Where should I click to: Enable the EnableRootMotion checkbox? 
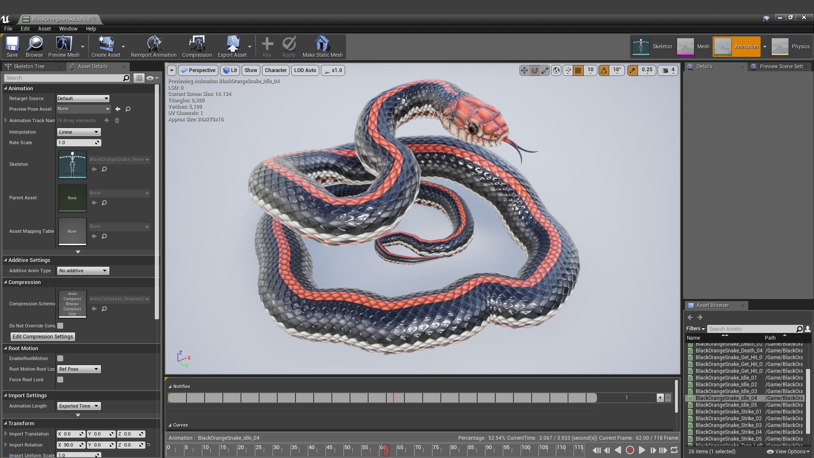click(x=60, y=358)
